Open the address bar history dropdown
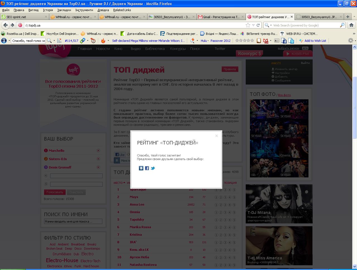The width and height of the screenshot is (357, 270). (253, 25)
